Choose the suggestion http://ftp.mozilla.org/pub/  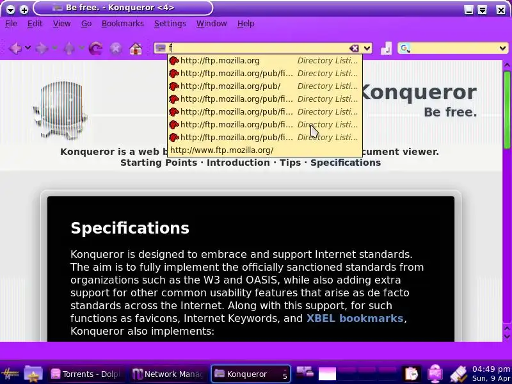pyautogui.click(x=265, y=86)
